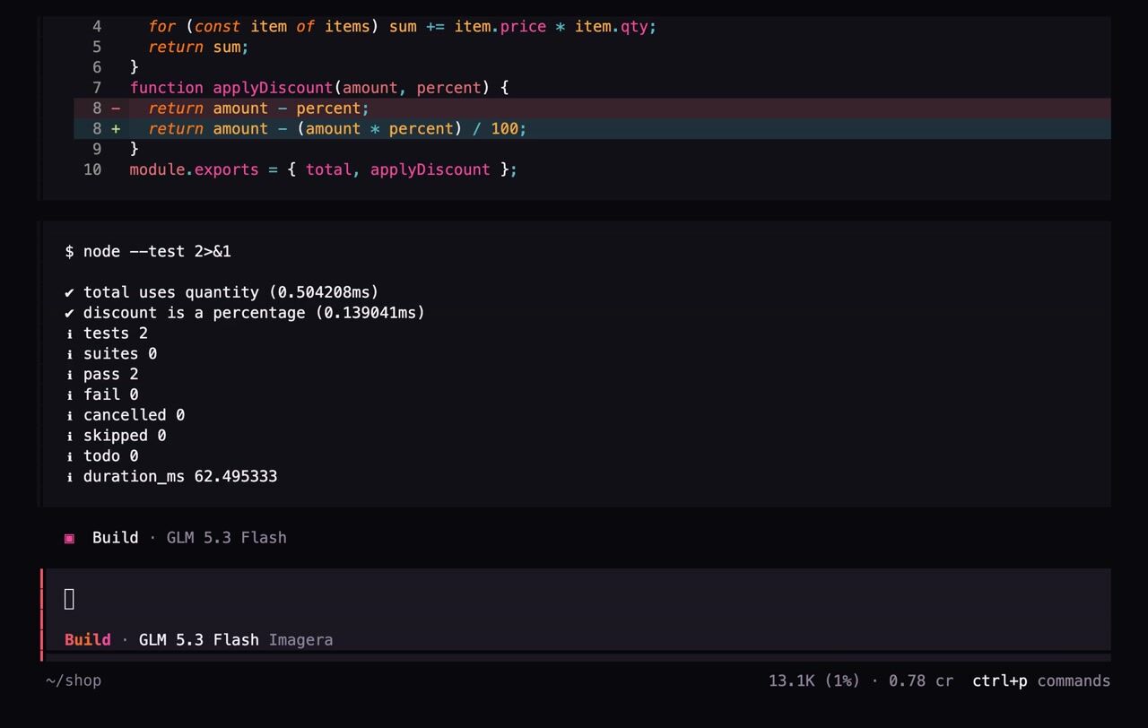The width and height of the screenshot is (1148, 728).
Task: Click the added line with '/ 100;'
Action: [x=592, y=129]
